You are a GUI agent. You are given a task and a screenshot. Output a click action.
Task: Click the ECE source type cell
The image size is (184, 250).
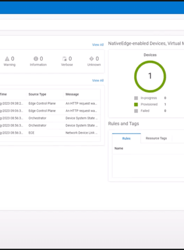pos(31,133)
